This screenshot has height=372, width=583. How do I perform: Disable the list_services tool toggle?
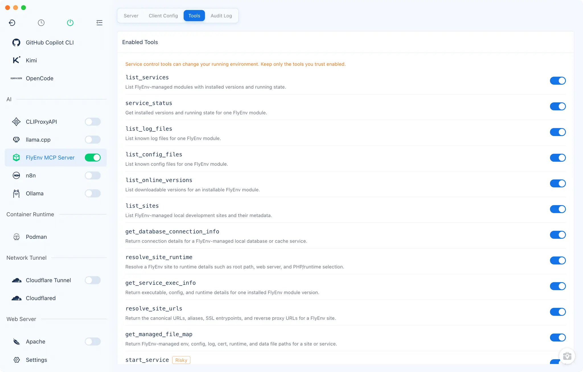tap(558, 81)
